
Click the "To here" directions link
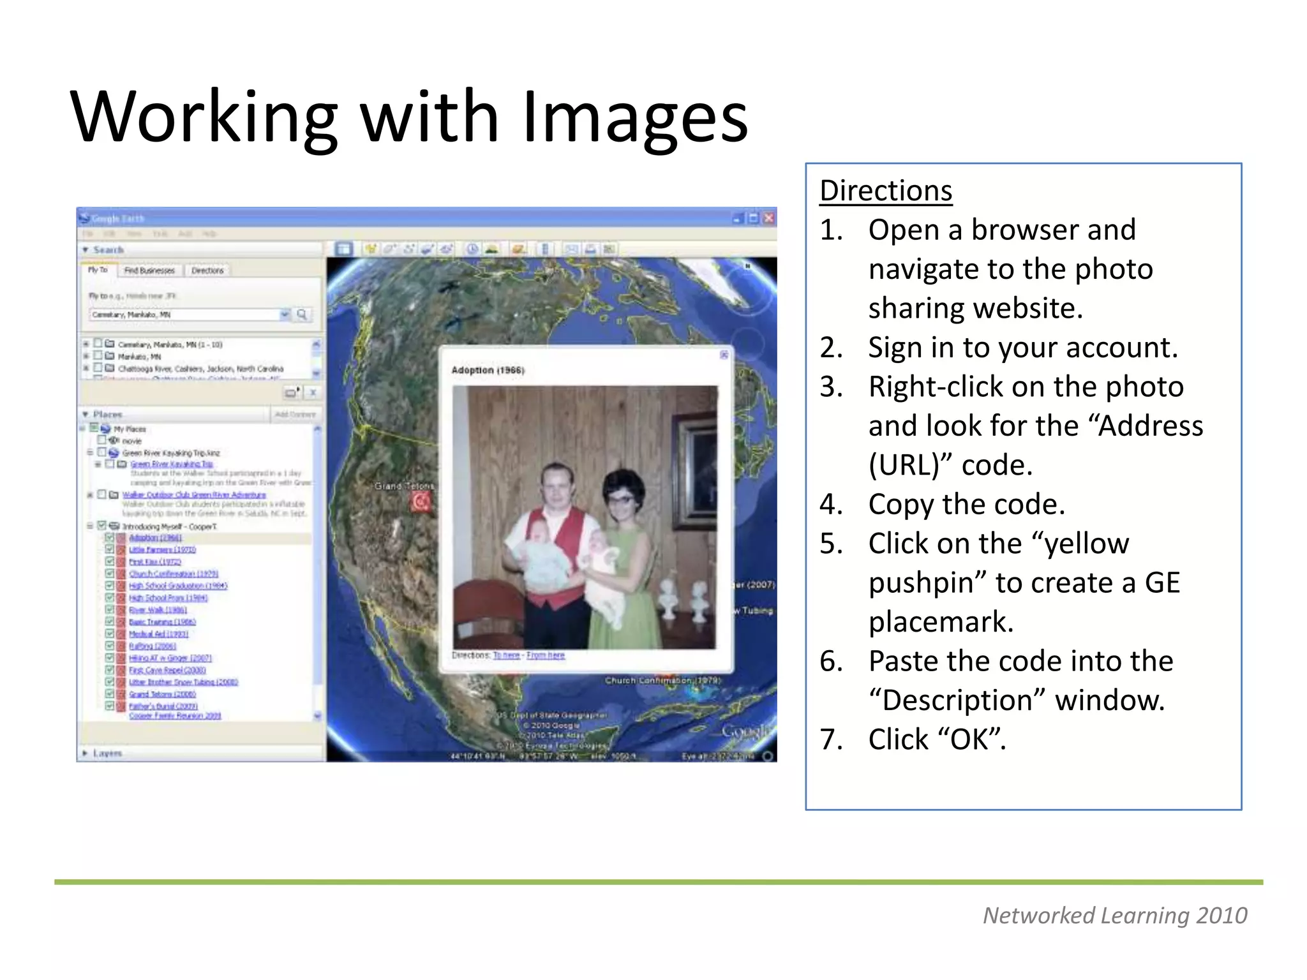click(x=506, y=655)
